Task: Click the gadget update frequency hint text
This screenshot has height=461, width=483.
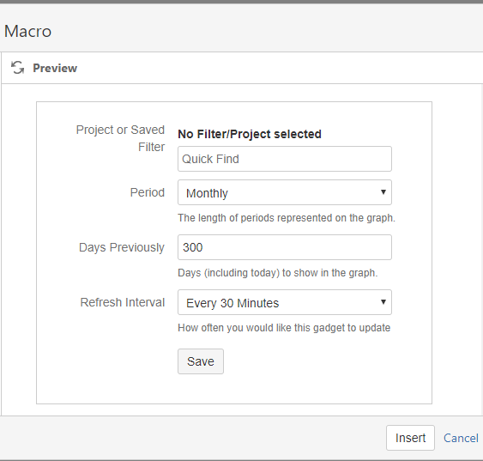Action: coord(284,328)
